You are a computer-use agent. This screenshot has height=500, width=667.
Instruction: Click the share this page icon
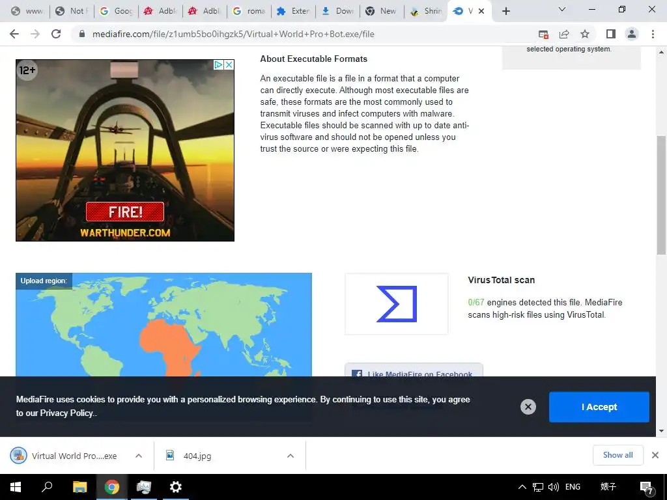[x=564, y=34]
